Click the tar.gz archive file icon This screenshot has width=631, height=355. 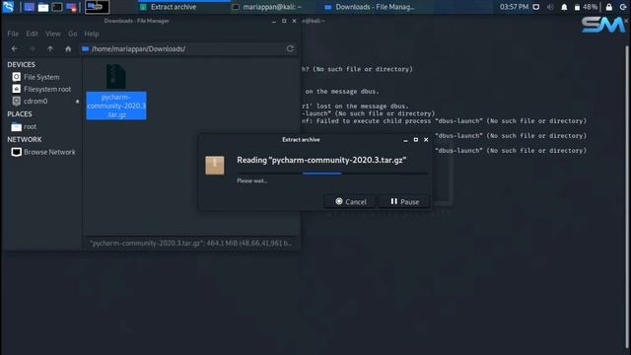tap(116, 77)
